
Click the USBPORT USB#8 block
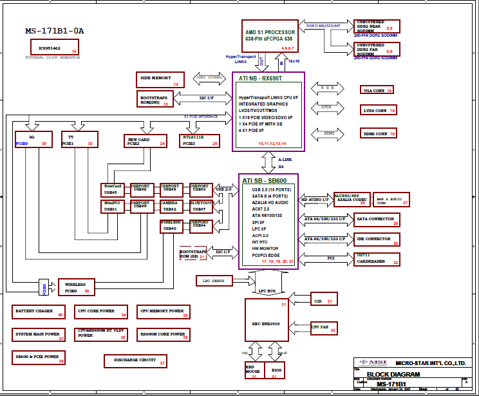pos(171,190)
